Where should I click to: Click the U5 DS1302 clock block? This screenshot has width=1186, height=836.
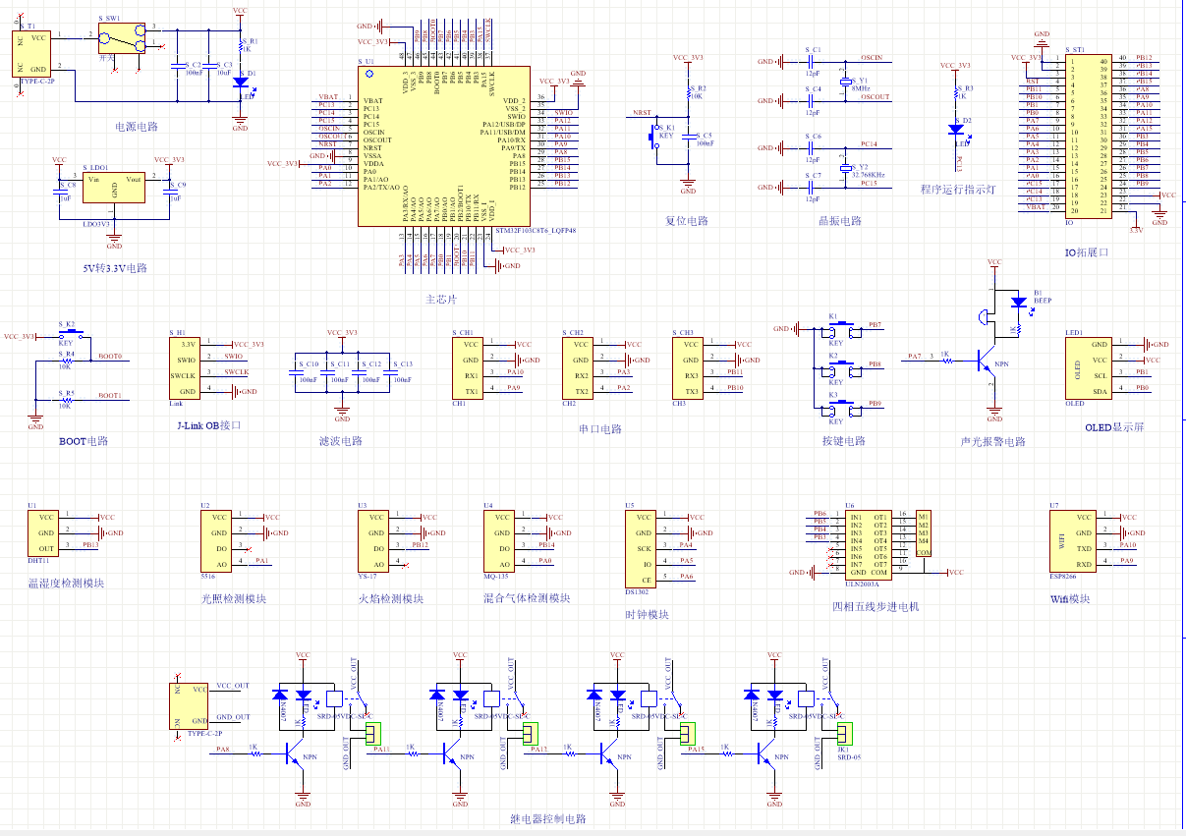[643, 549]
